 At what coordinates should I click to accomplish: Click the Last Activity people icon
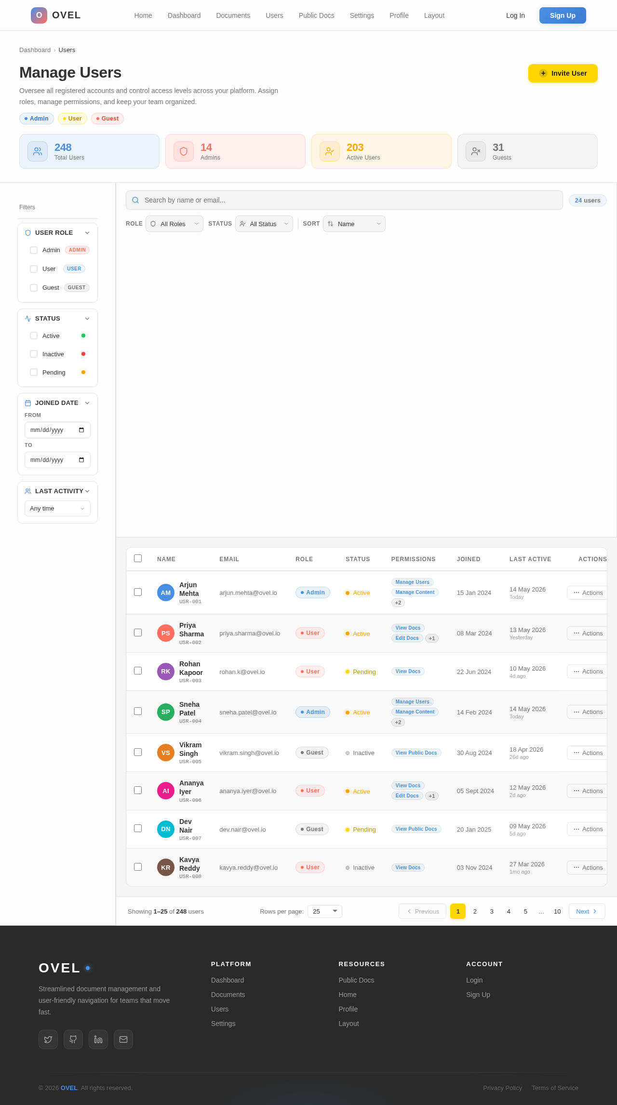tap(28, 491)
